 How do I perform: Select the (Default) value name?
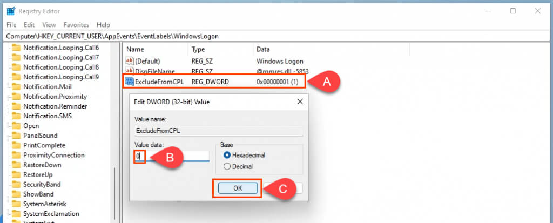click(x=147, y=61)
